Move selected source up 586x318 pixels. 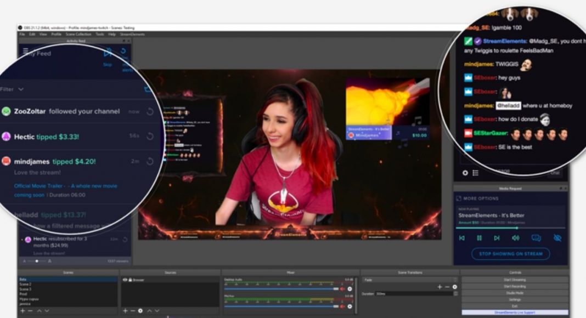[x=149, y=310]
